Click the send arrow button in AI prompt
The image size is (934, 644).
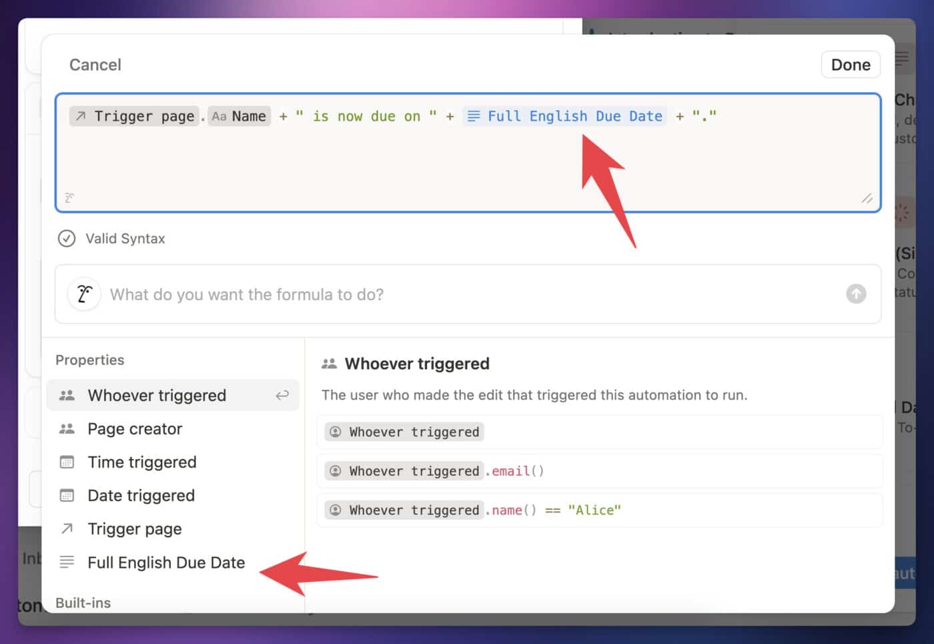(856, 294)
